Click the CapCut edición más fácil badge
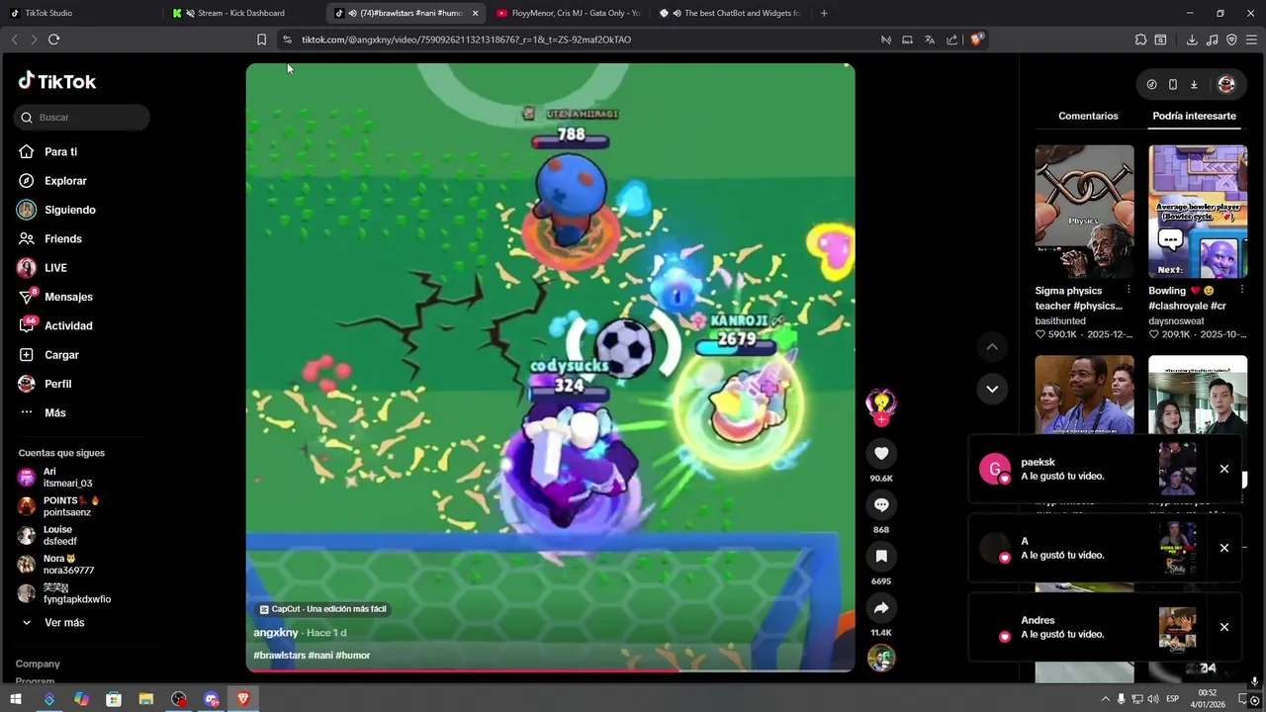1266x712 pixels. tap(322, 609)
